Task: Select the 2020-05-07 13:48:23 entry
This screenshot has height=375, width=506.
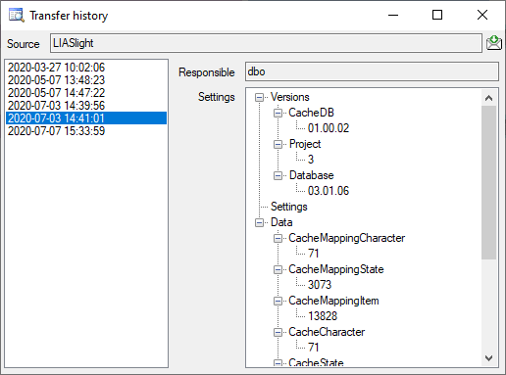Action: click(x=56, y=80)
